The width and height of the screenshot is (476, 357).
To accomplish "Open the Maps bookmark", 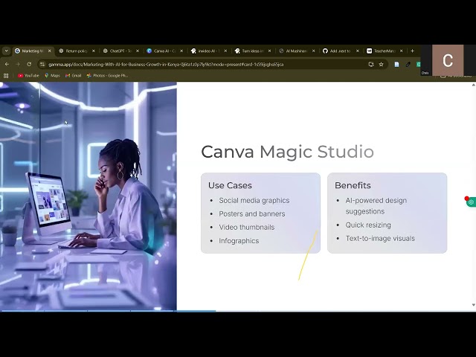I will (x=52, y=76).
